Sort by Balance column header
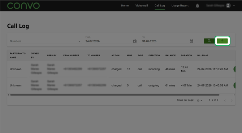The width and height of the screenshot is (242, 133). [170, 56]
